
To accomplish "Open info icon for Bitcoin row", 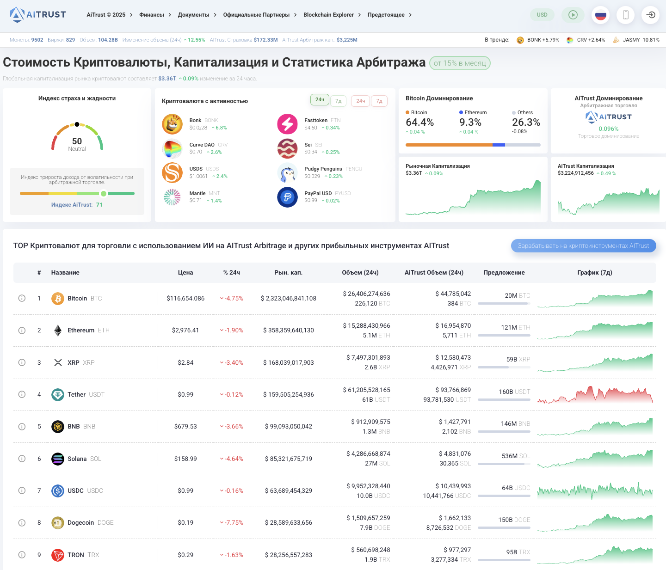I will [x=22, y=298].
